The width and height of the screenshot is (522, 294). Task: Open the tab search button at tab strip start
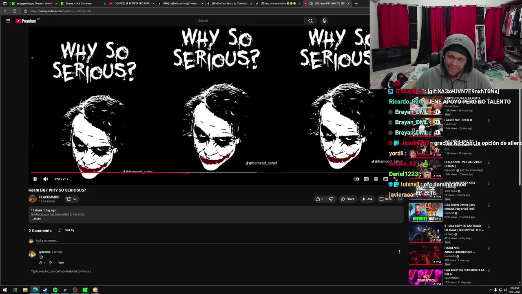(4, 3)
